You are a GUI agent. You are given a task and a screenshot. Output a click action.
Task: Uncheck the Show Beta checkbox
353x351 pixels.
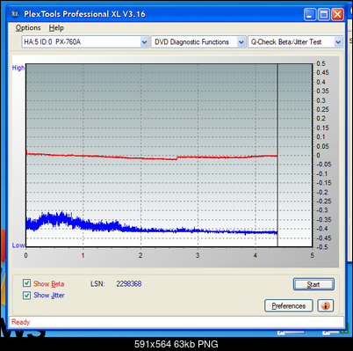pos(26,283)
